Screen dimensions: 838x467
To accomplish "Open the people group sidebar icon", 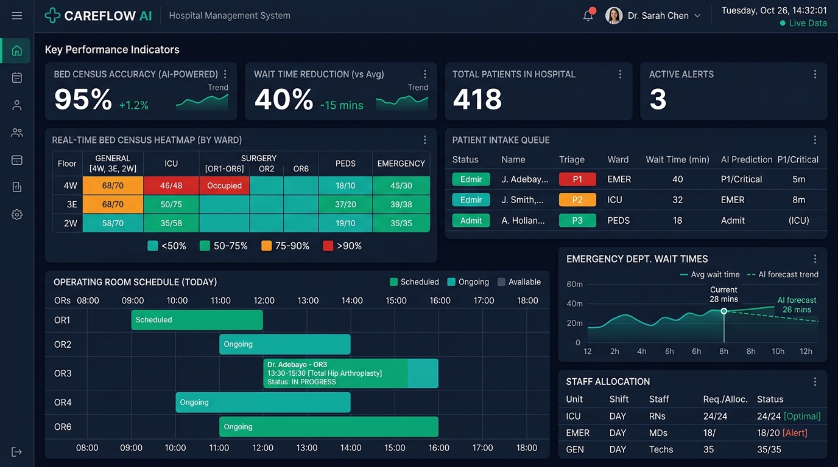I will (x=16, y=133).
